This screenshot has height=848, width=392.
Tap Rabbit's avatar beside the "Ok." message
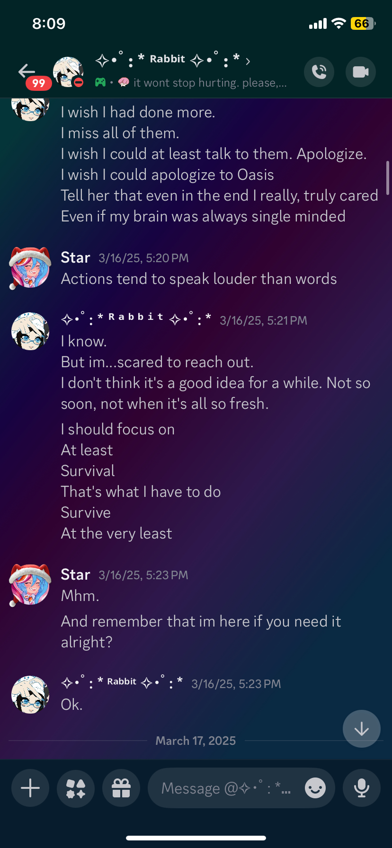tap(30, 694)
